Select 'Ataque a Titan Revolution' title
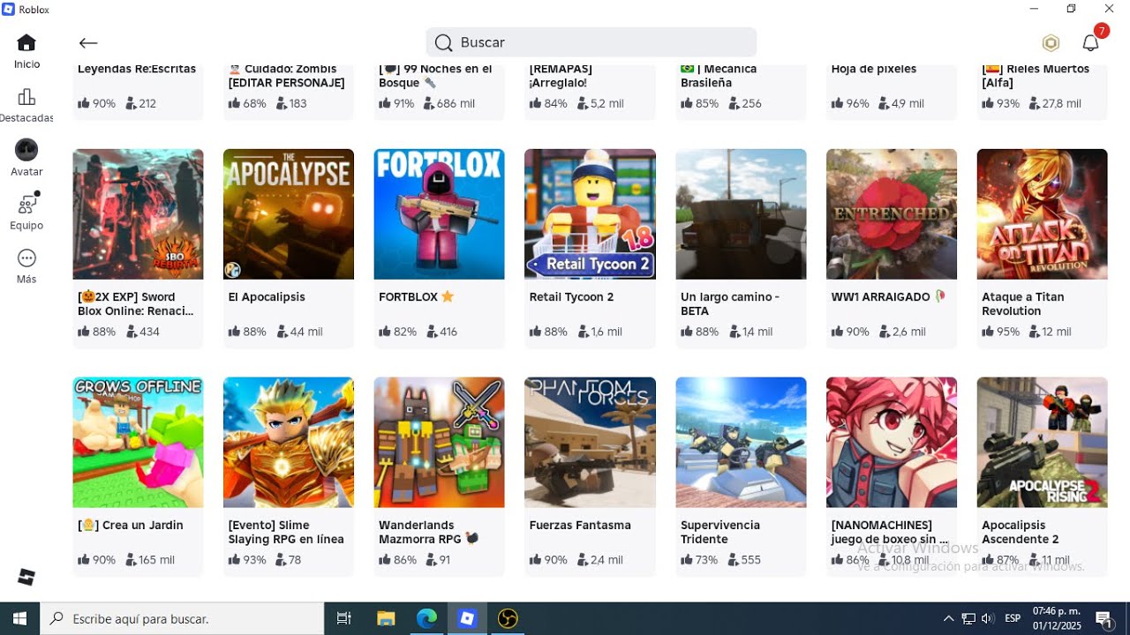 coord(1023,304)
